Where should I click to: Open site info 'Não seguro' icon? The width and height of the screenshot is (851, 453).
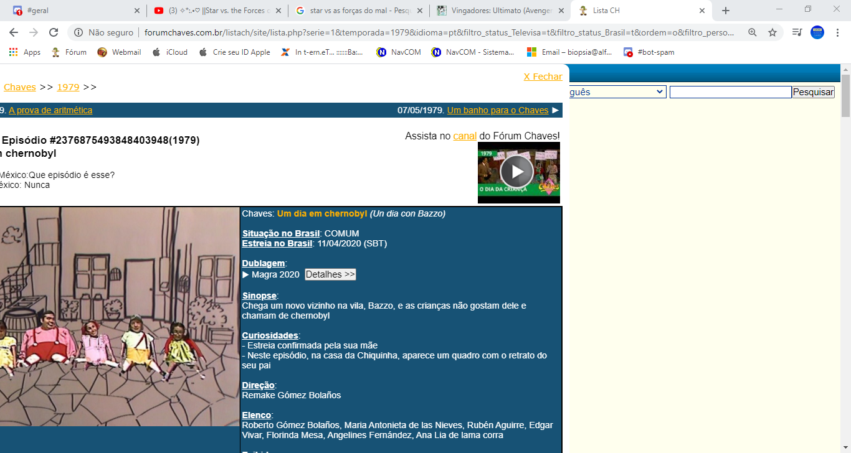[x=79, y=32]
